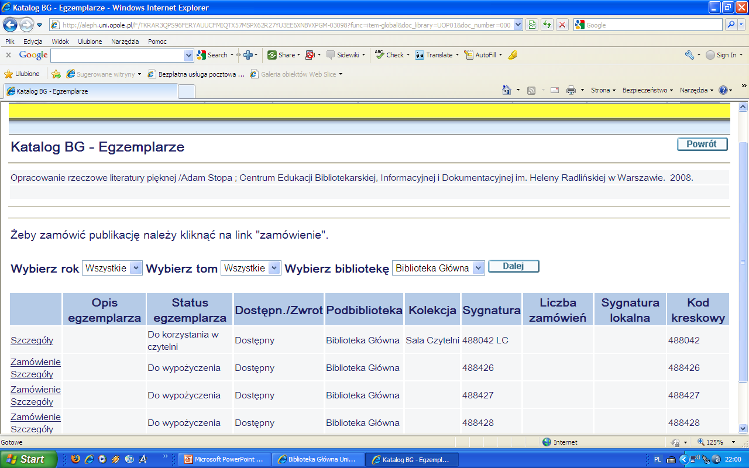Click the Add to favorites bar icon
The image size is (749, 468).
(56, 74)
